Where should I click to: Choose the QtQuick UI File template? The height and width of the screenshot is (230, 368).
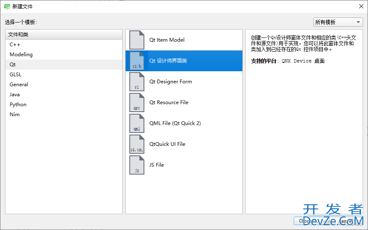(184, 144)
